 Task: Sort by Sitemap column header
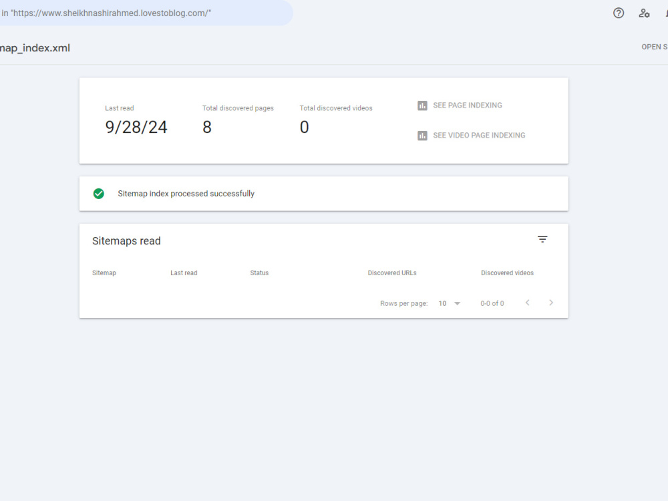(104, 273)
